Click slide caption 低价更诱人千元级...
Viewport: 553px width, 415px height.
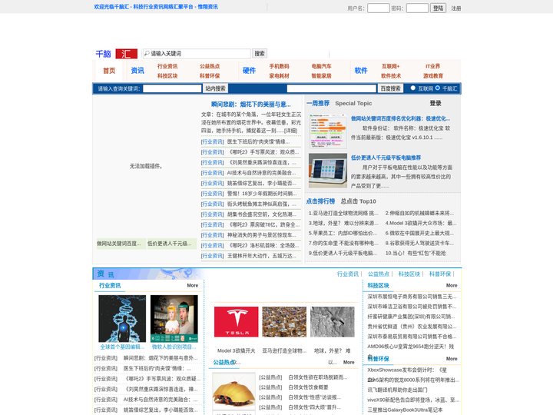pos(170,244)
